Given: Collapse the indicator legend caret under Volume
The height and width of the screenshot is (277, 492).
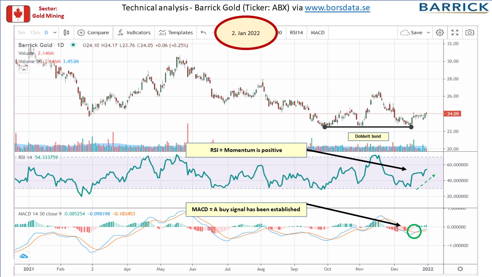Looking at the screenshot, I should point(24,69).
